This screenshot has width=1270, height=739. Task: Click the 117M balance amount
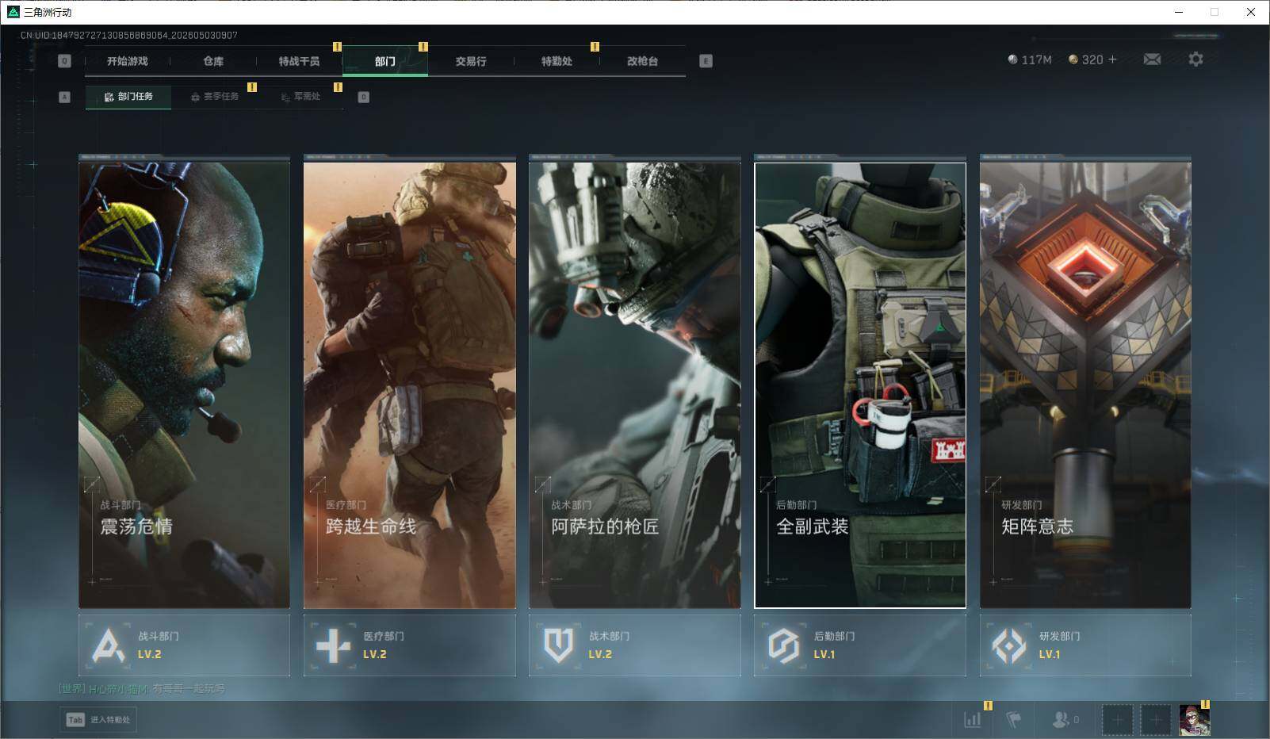[x=1037, y=59]
